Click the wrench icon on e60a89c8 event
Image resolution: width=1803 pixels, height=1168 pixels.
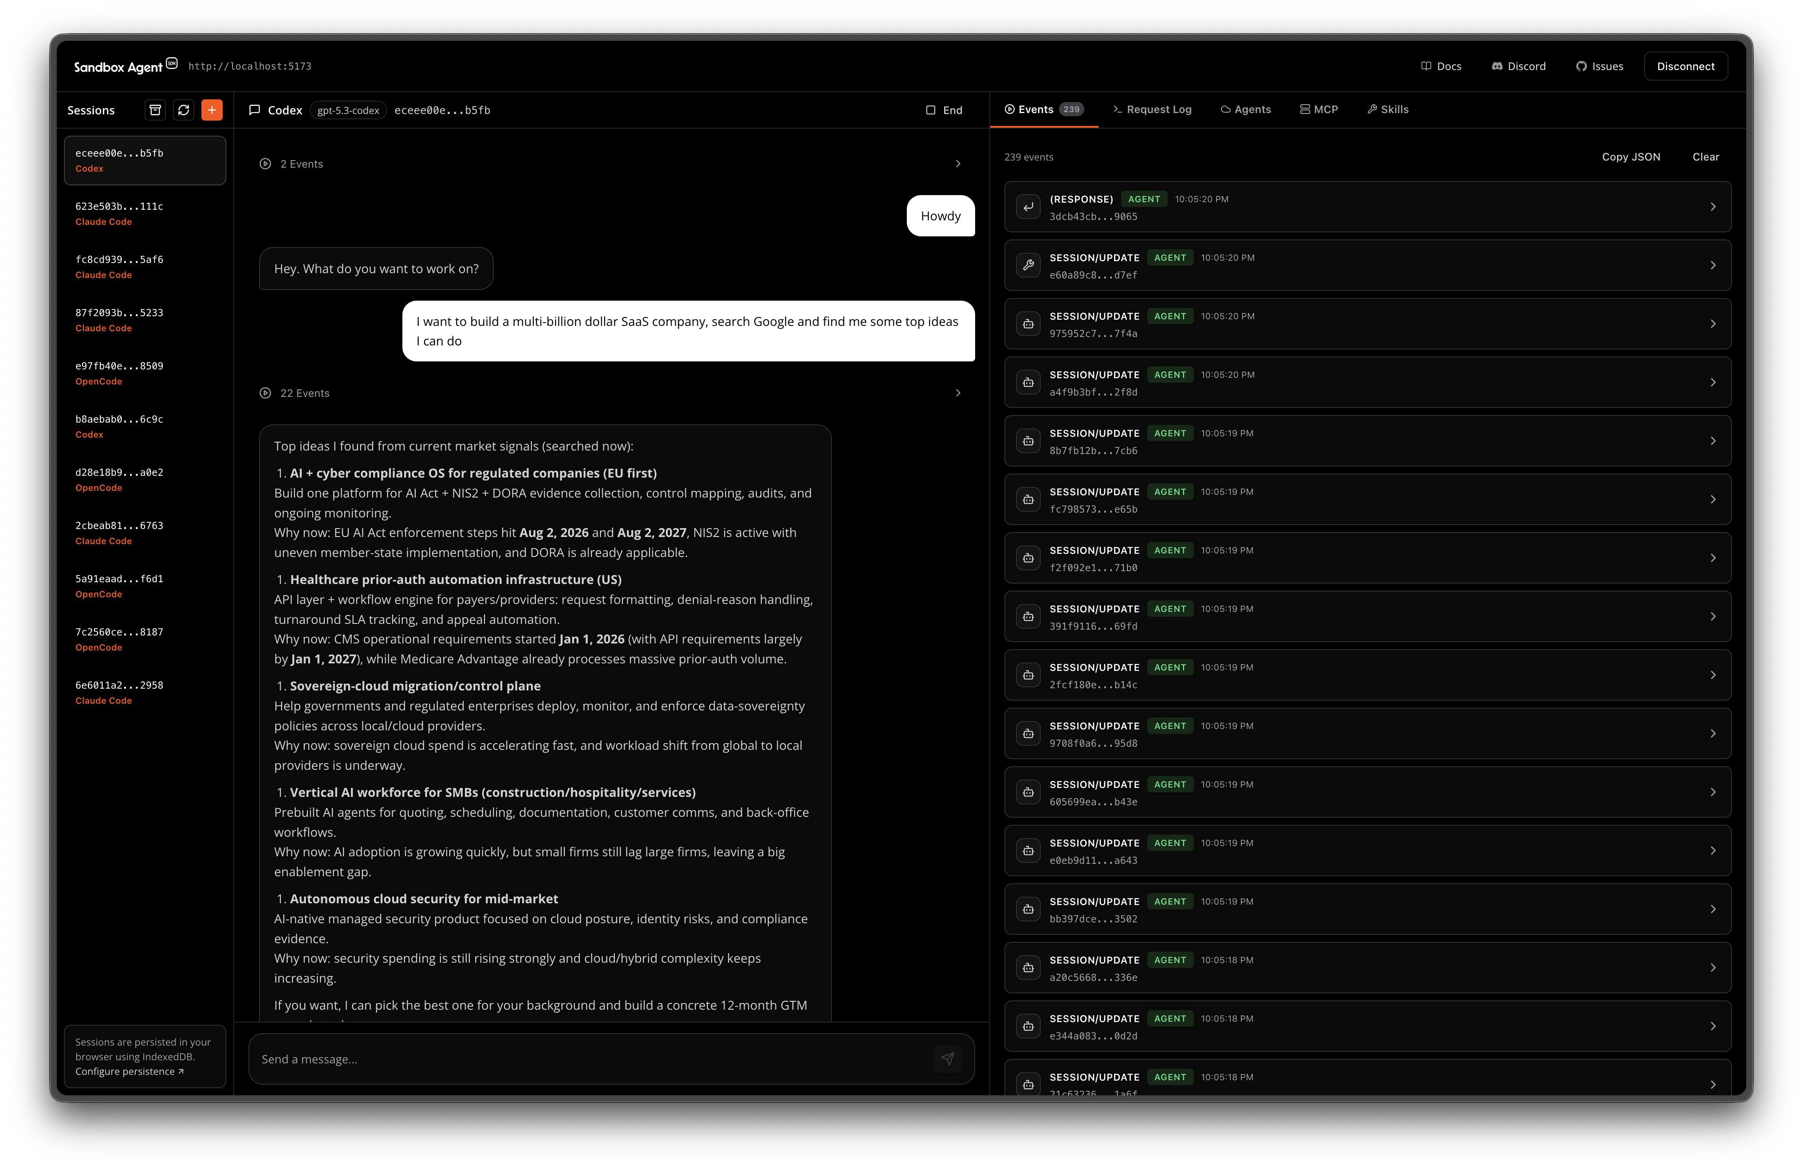1028,266
